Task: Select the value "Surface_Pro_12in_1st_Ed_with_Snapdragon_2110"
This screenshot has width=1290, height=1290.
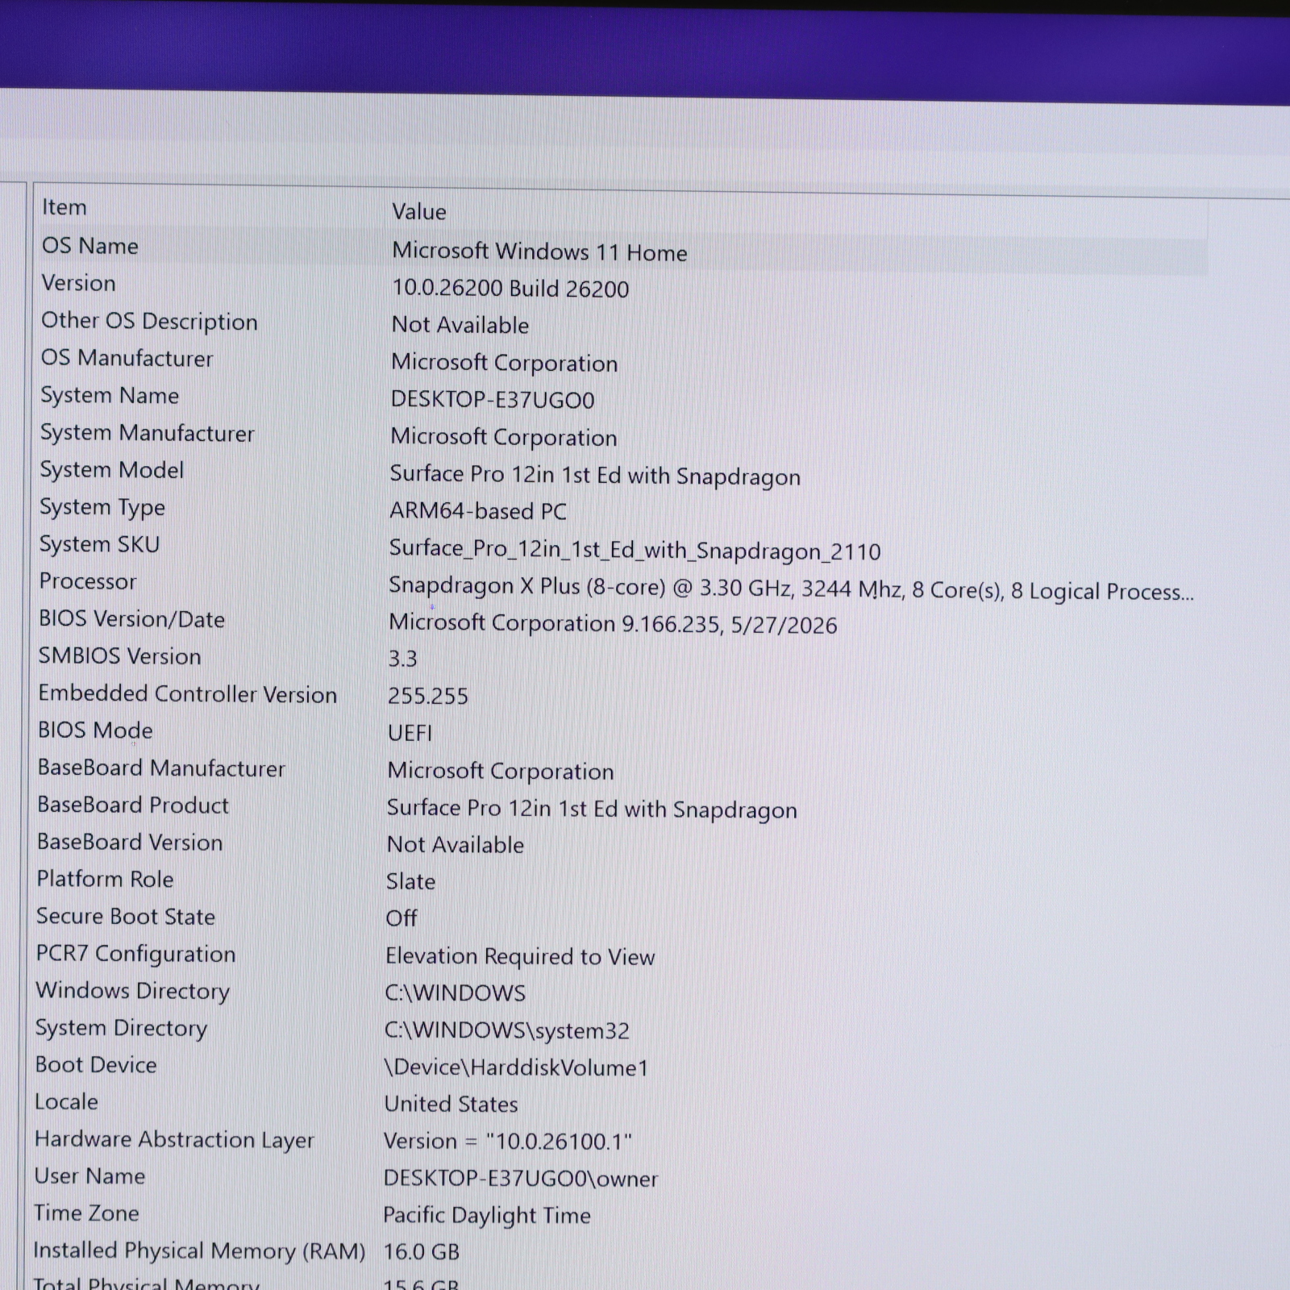Action: point(635,550)
